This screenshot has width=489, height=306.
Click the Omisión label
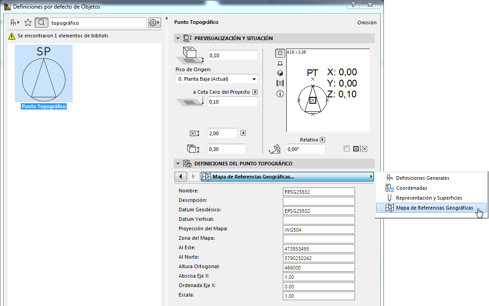click(x=367, y=23)
